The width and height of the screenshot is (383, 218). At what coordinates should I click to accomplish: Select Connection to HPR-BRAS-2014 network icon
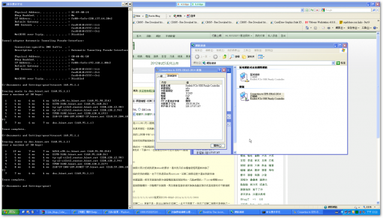point(244,96)
